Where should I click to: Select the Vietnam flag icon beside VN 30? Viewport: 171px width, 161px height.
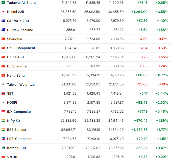coord(3,157)
